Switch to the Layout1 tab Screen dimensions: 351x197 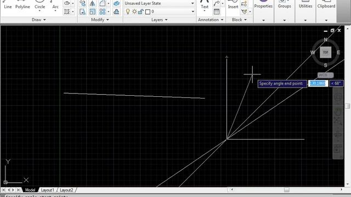click(47, 190)
